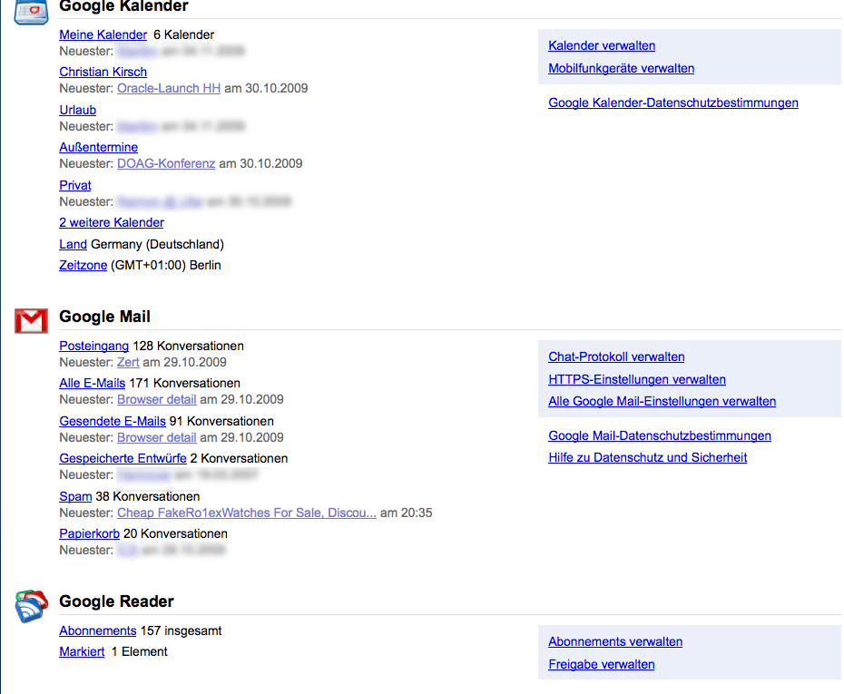Click the Land setting link
This screenshot has height=694, width=844.
[x=73, y=244]
